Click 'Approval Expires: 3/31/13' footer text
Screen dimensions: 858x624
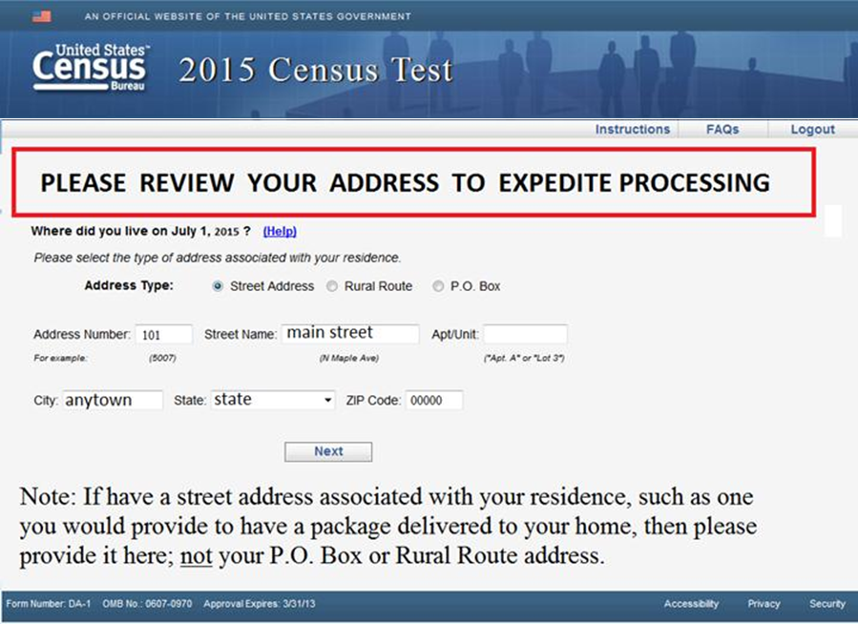point(260,604)
